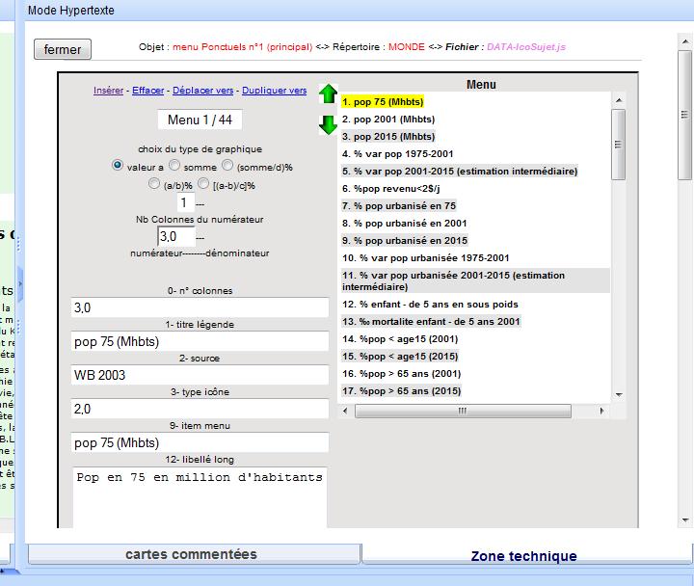Click 'Nb Colonnes du numérateur' input field
The width and height of the screenshot is (694, 586).
(x=176, y=236)
